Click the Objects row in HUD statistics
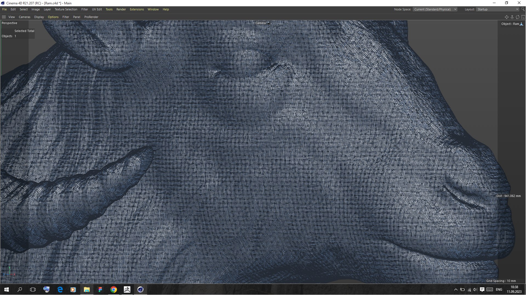526x295 pixels. pyautogui.click(x=9, y=36)
